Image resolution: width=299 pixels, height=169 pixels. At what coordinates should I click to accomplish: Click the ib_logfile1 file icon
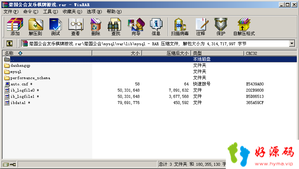tap(7, 96)
